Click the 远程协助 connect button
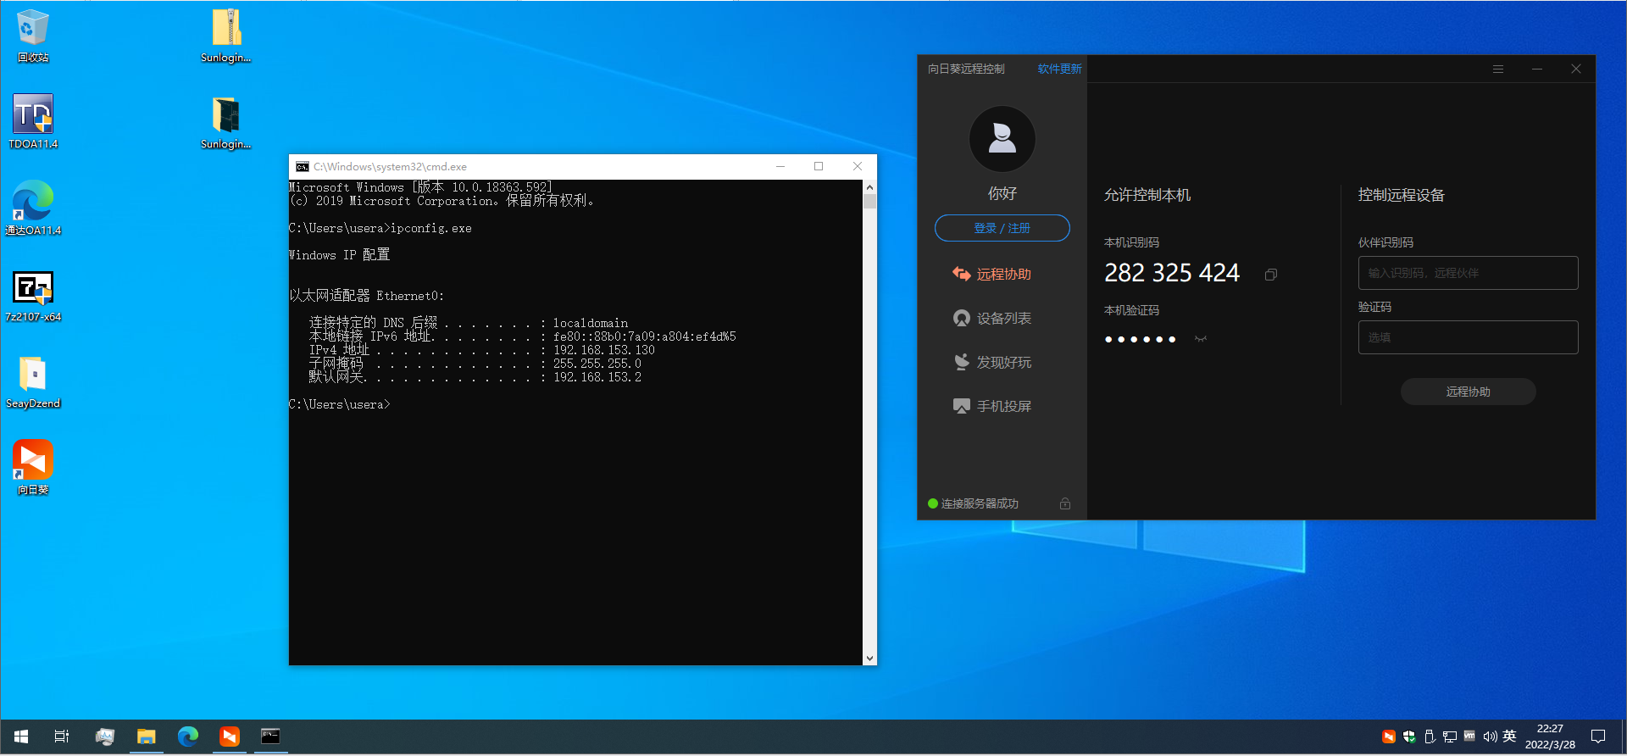1627x756 pixels. (1469, 392)
